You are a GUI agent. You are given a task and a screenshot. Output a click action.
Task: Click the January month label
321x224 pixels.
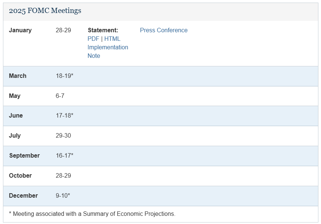coord(20,30)
